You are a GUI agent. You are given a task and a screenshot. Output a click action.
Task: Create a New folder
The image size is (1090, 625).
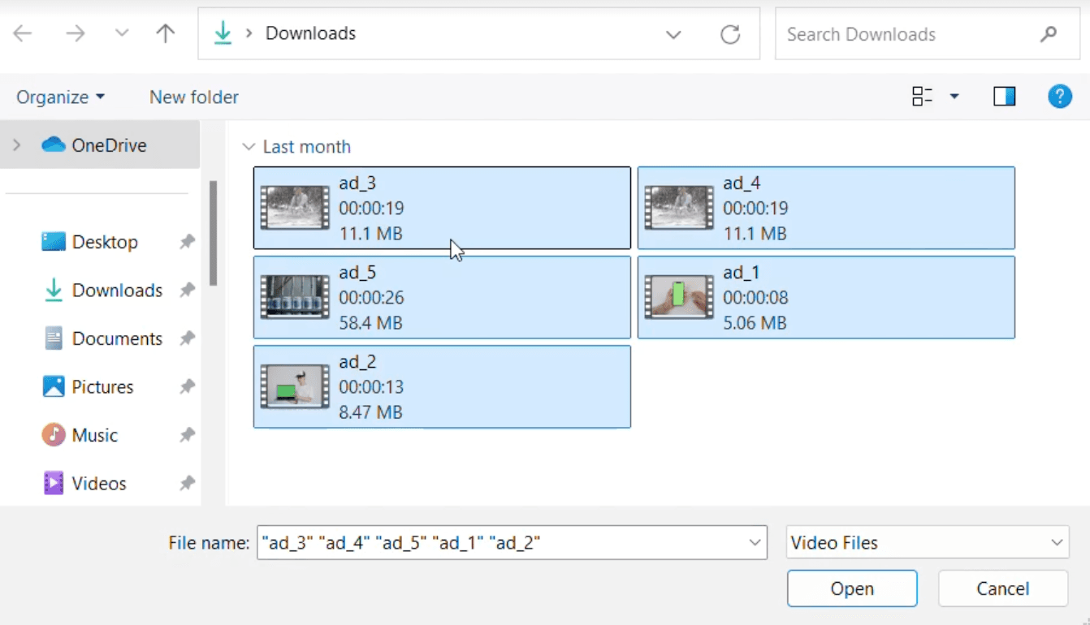(194, 97)
